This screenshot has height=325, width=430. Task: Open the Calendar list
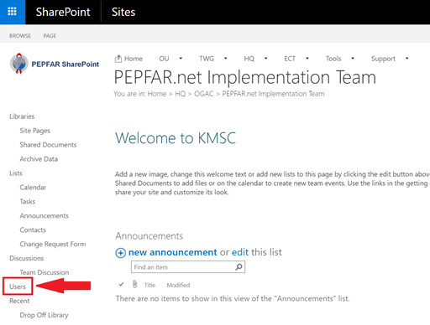tap(33, 188)
